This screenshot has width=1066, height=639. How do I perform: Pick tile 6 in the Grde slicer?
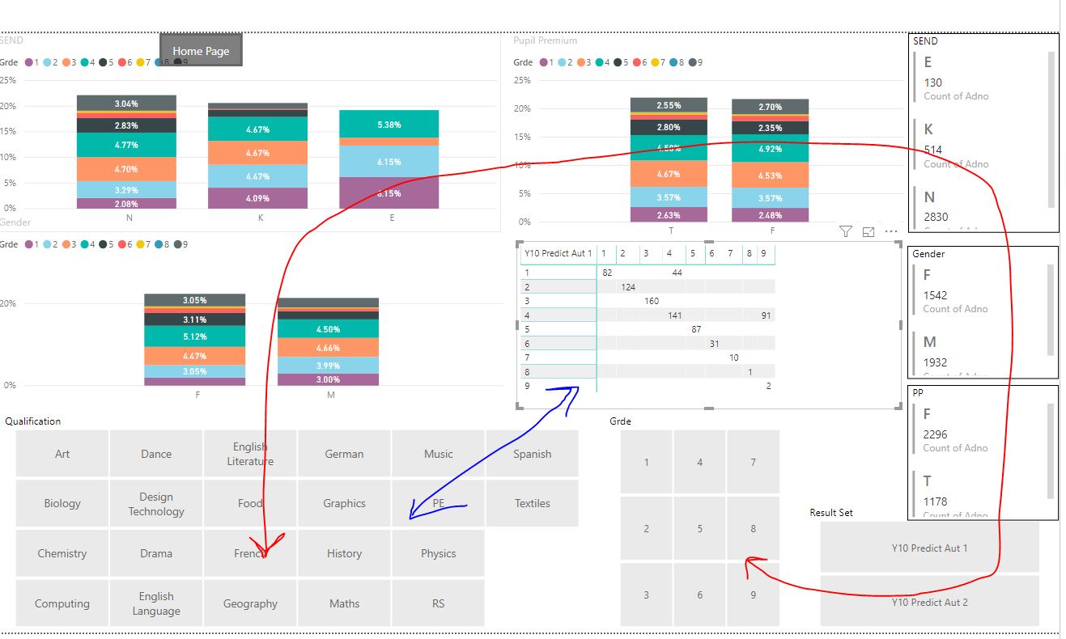coord(699,595)
